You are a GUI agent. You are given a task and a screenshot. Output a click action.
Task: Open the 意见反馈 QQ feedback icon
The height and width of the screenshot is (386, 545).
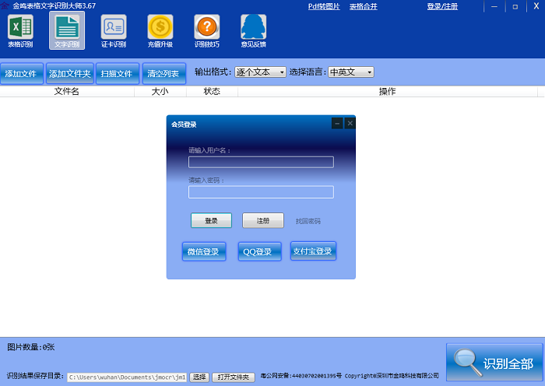(x=253, y=31)
